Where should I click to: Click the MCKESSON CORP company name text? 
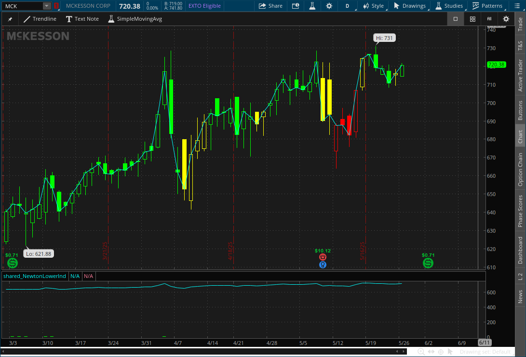point(88,6)
